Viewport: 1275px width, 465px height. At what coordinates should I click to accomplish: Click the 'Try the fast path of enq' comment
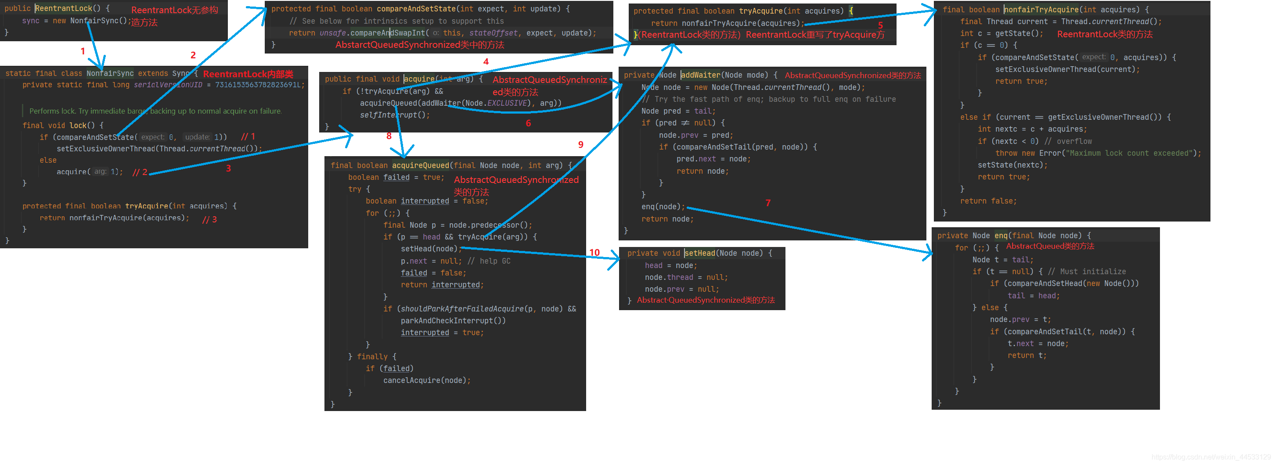point(769,100)
